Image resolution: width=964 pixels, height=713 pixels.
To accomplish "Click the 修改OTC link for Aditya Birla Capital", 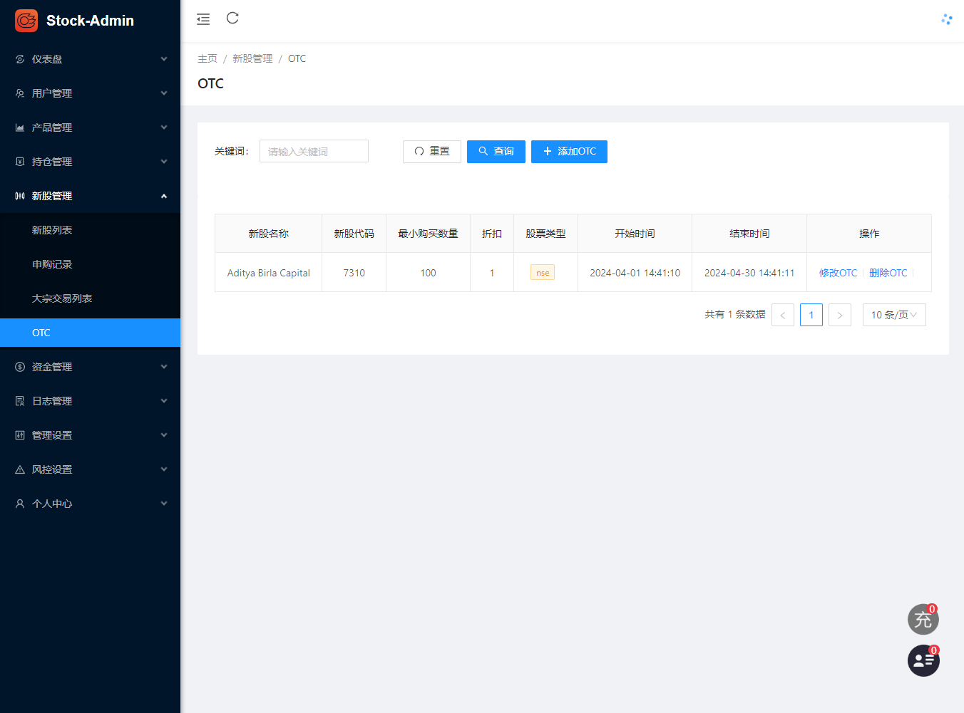I will (838, 272).
